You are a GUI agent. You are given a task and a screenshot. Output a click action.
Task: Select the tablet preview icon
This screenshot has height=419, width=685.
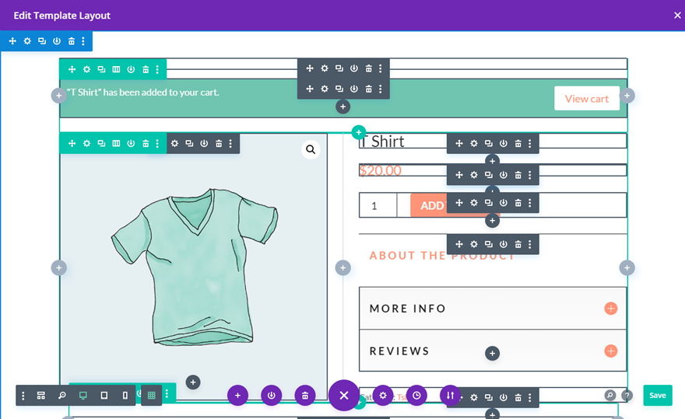[x=104, y=396]
